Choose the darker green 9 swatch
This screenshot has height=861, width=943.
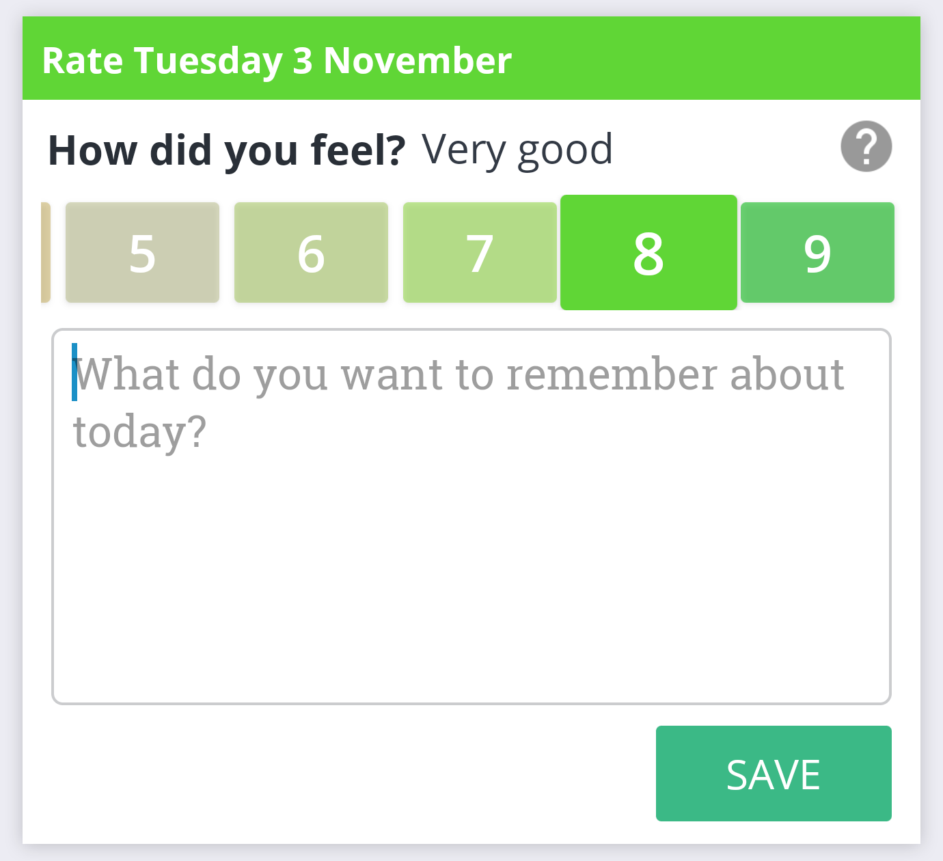[x=817, y=252]
